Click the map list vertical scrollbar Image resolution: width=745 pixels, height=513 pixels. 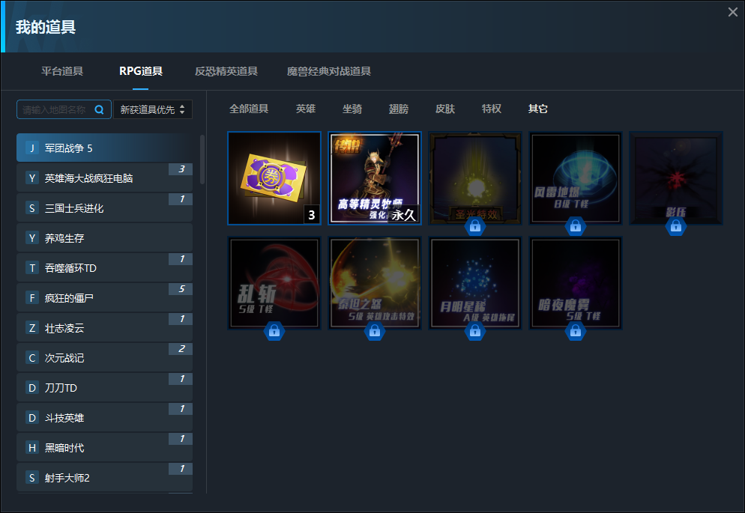click(x=202, y=160)
